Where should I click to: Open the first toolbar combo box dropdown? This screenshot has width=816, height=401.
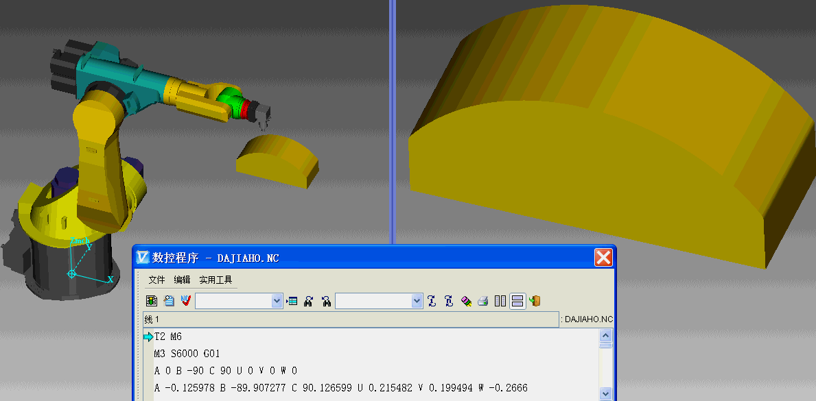277,301
